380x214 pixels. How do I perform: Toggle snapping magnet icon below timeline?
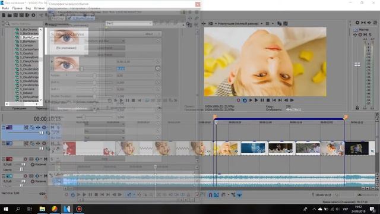coord(210,194)
